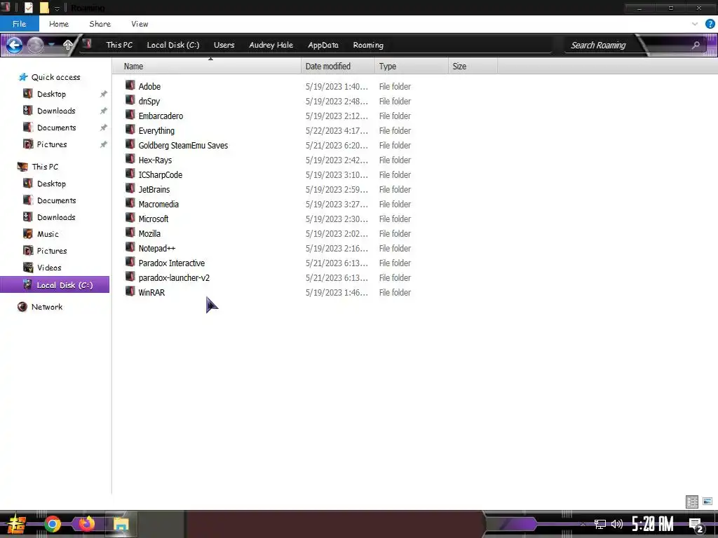This screenshot has width=718, height=538.
Task: Sort by the Size column header
Action: tap(473, 67)
